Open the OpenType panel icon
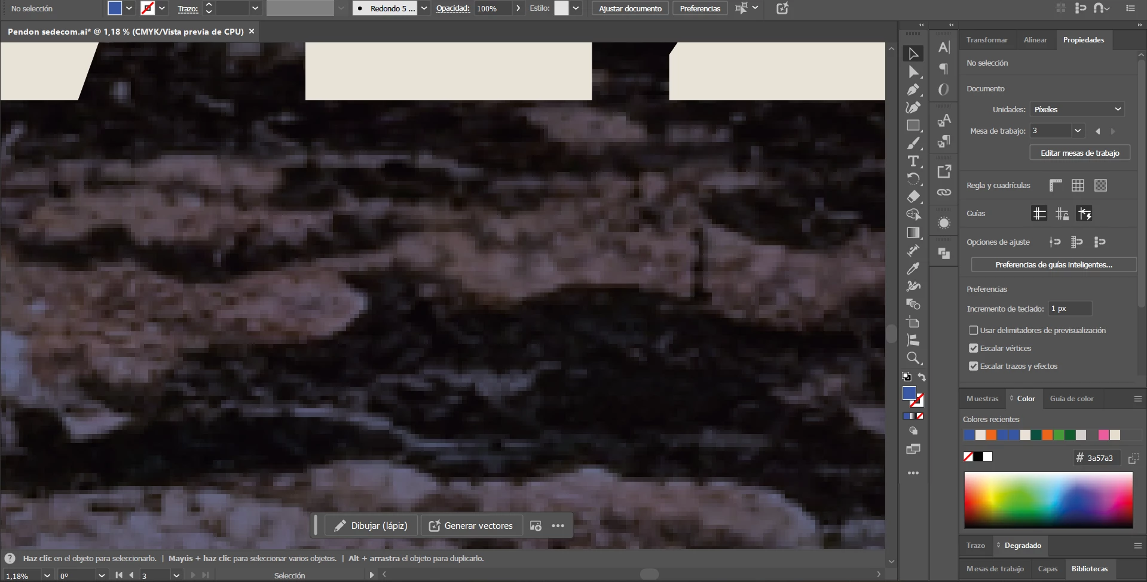The width and height of the screenshot is (1147, 582). pyautogui.click(x=944, y=90)
